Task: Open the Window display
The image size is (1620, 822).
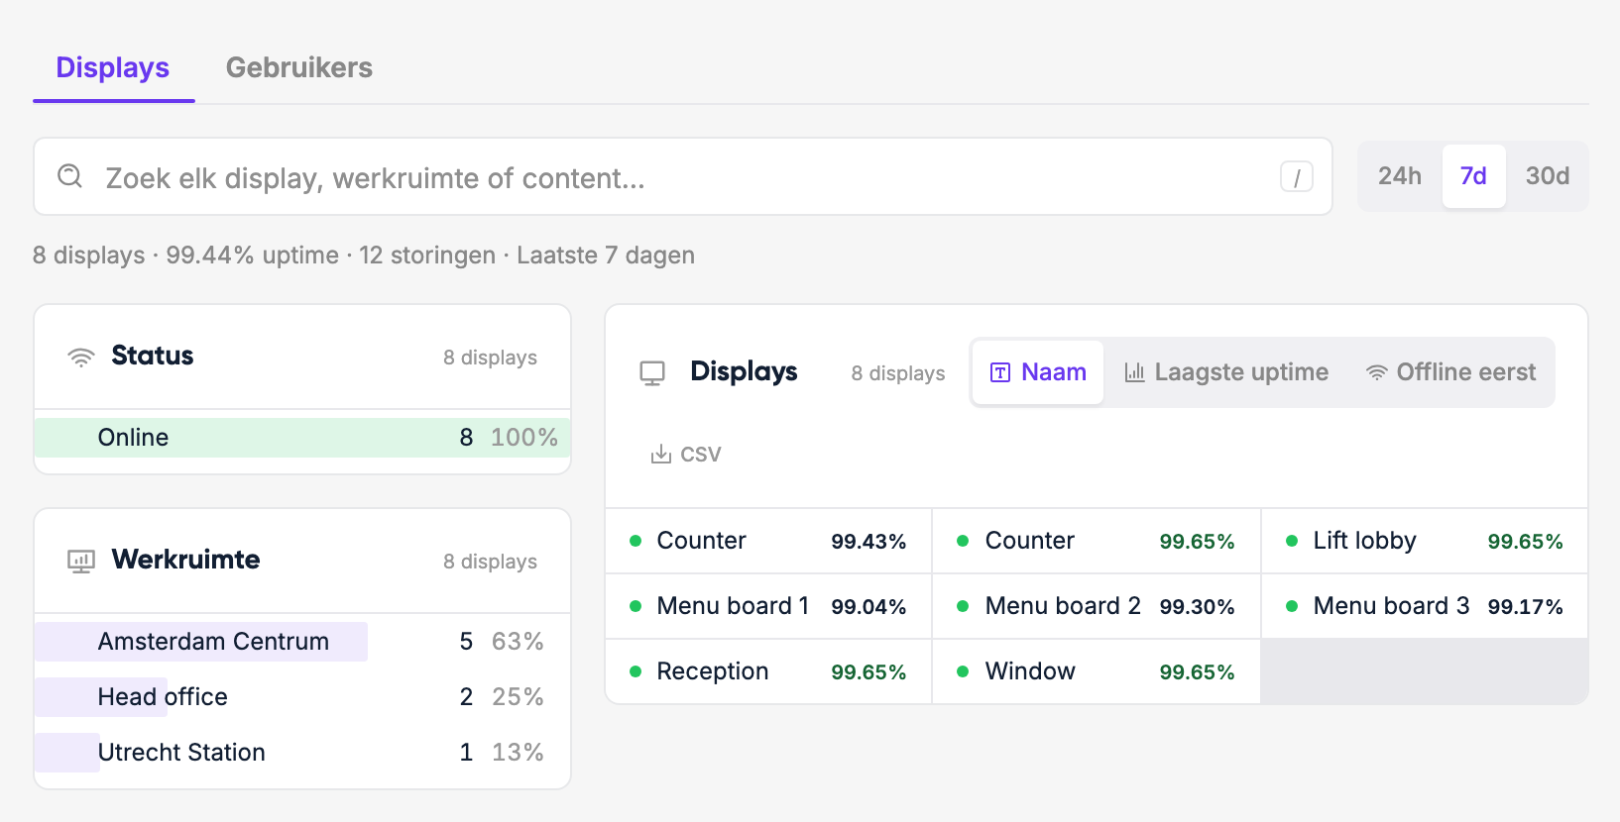Action: tap(1097, 671)
